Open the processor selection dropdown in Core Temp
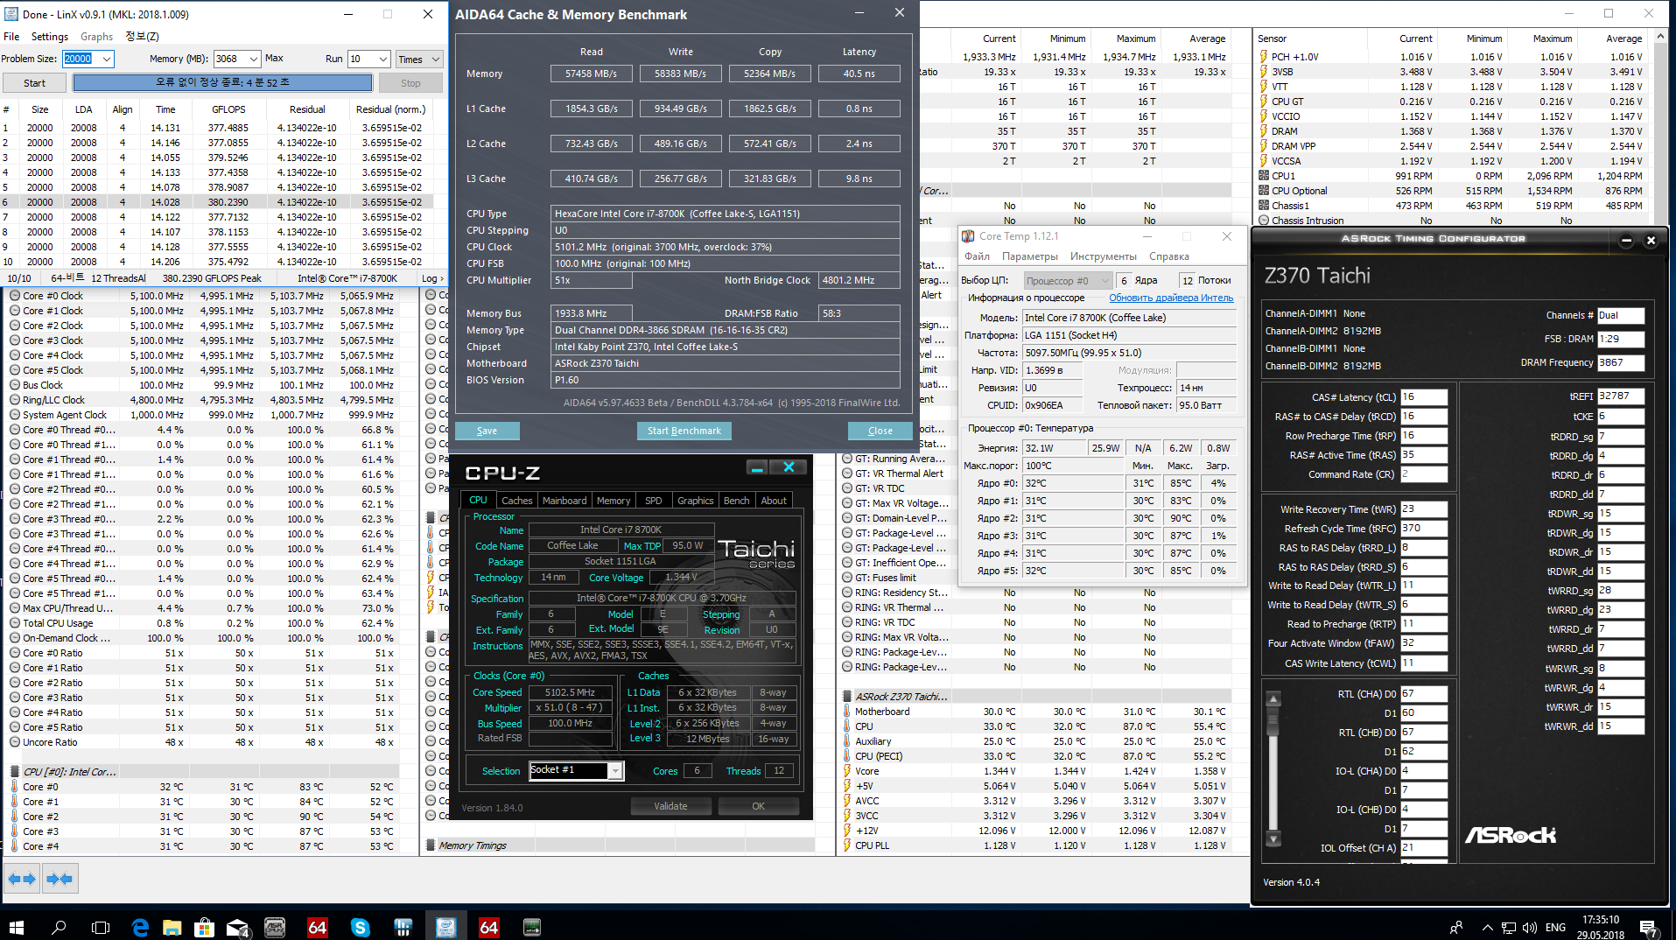Viewport: 1676px width, 940px height. [1068, 281]
